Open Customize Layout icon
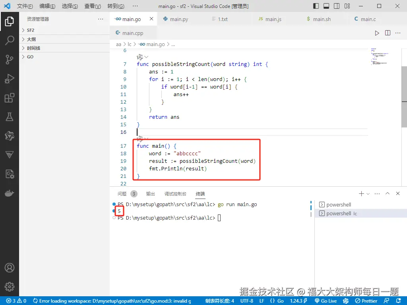This screenshot has height=305, width=407. [347, 6]
